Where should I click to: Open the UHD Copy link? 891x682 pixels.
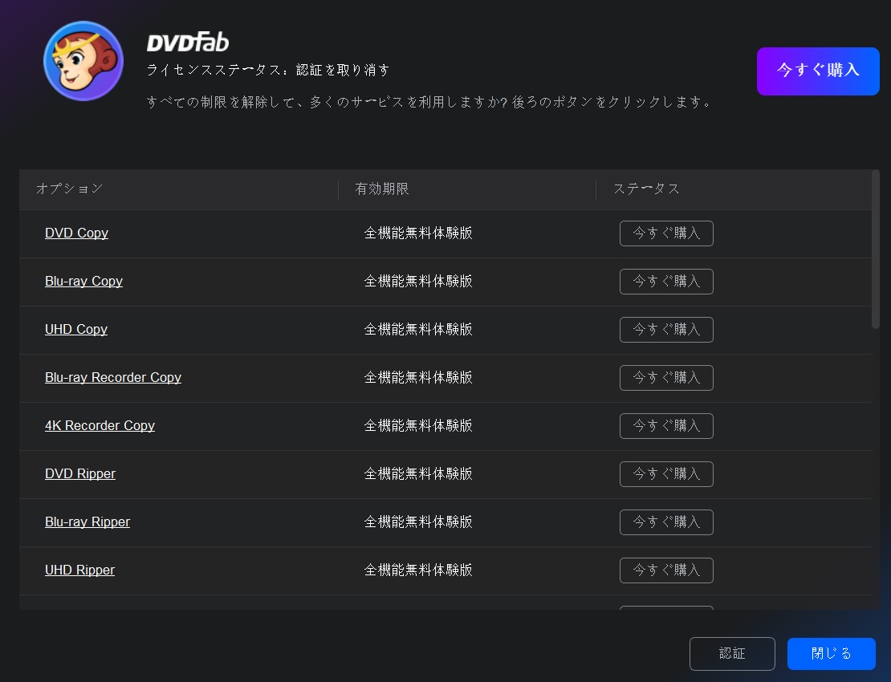click(x=76, y=329)
